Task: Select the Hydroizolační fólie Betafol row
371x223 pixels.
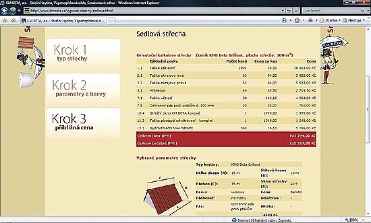Action: [x=226, y=128]
